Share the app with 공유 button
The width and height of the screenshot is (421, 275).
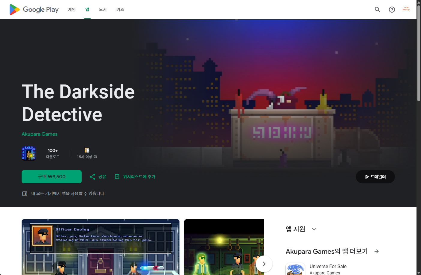click(98, 177)
